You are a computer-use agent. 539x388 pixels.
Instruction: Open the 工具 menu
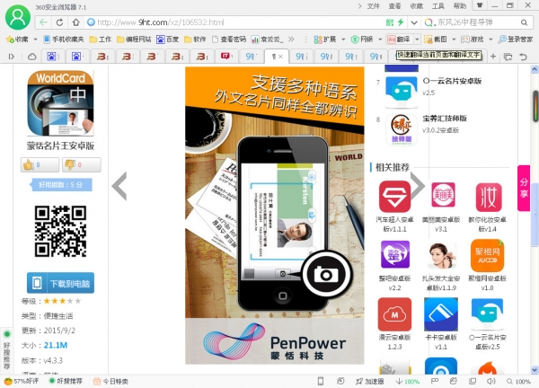click(438, 6)
